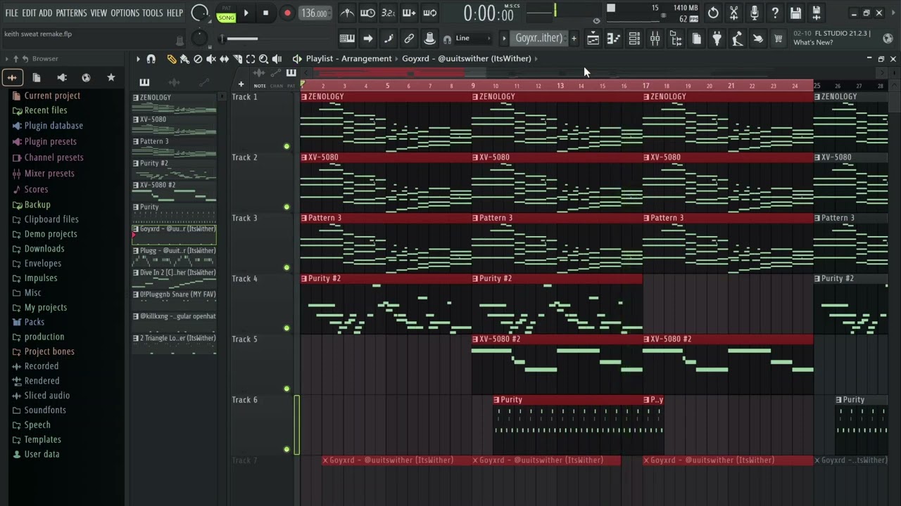Image resolution: width=901 pixels, height=506 pixels.
Task: Toggle wait for input before recording
Action: [x=367, y=13]
